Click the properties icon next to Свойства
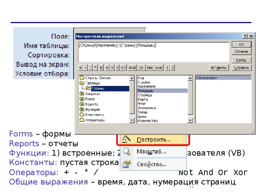The image size is (260, 195). 127,164
